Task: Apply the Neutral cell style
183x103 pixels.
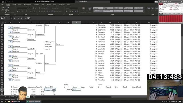Action: pos(128,8)
